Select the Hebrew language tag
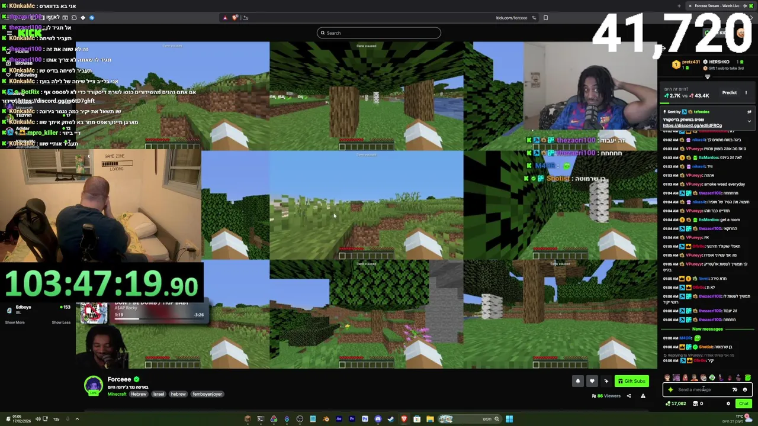The image size is (758, 426). coord(139,394)
